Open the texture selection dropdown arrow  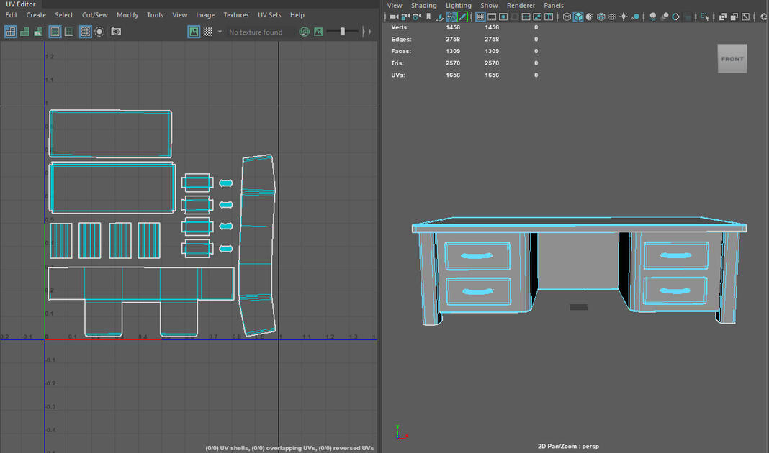220,32
